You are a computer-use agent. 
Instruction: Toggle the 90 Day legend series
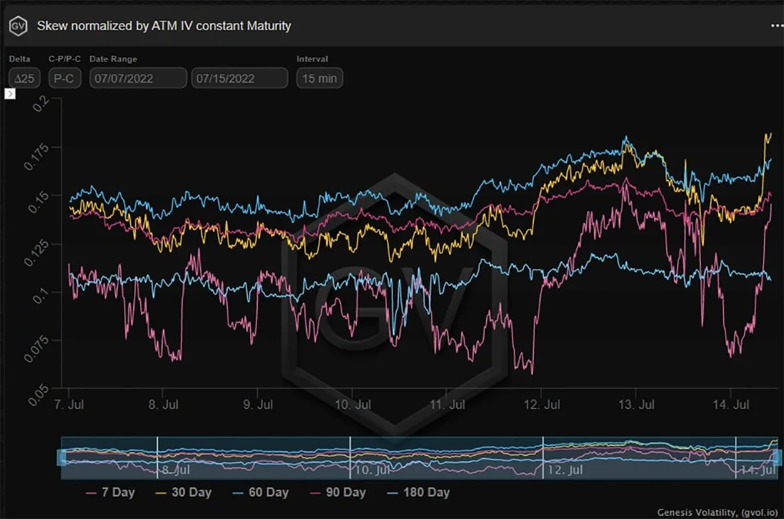[x=338, y=492]
